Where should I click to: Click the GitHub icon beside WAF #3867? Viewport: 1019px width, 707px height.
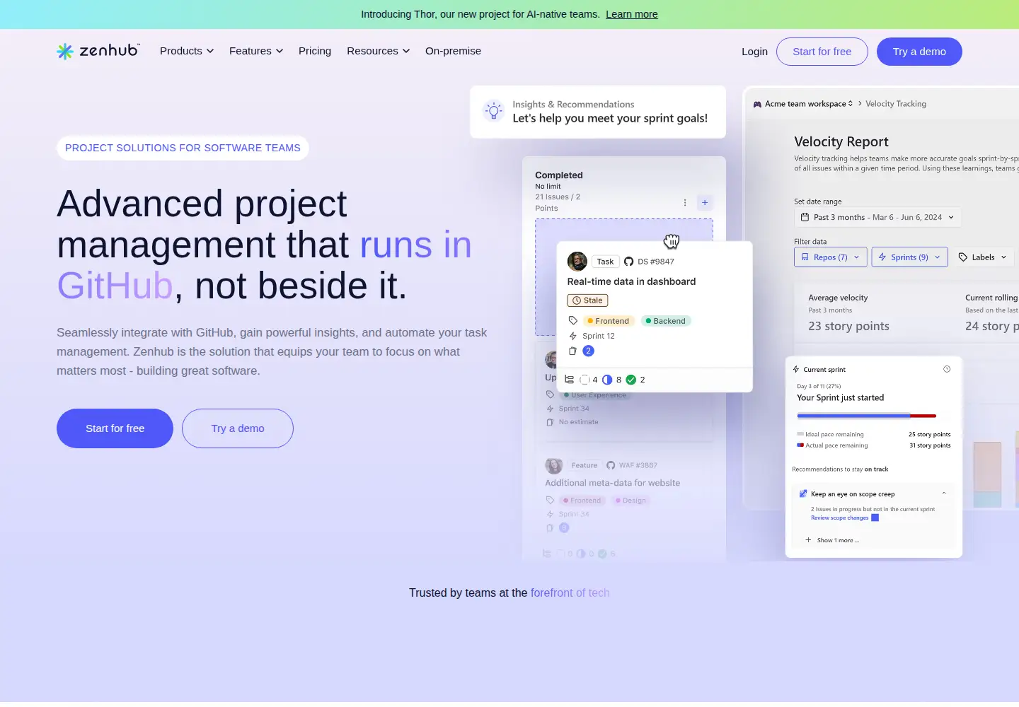[611, 465]
